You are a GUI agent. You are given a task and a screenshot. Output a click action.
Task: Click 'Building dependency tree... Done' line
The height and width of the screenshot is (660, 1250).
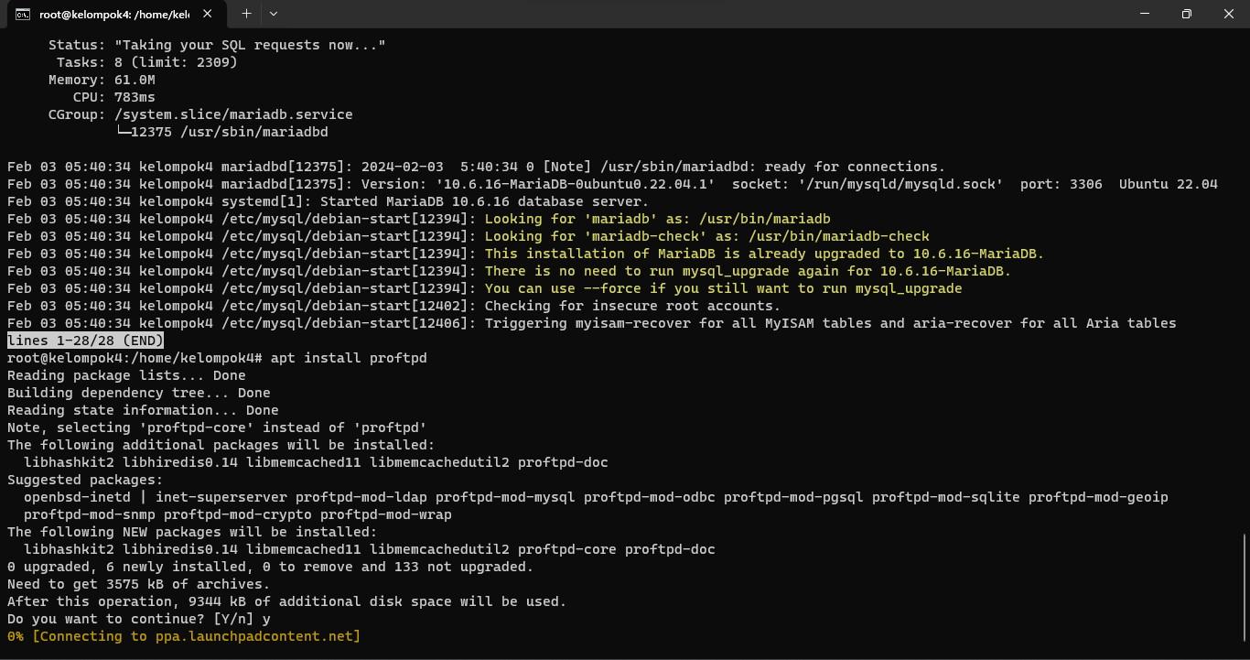click(x=139, y=393)
